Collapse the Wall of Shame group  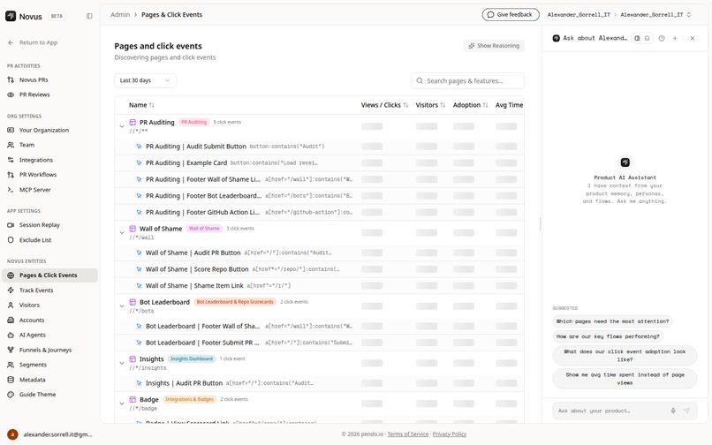click(122, 232)
